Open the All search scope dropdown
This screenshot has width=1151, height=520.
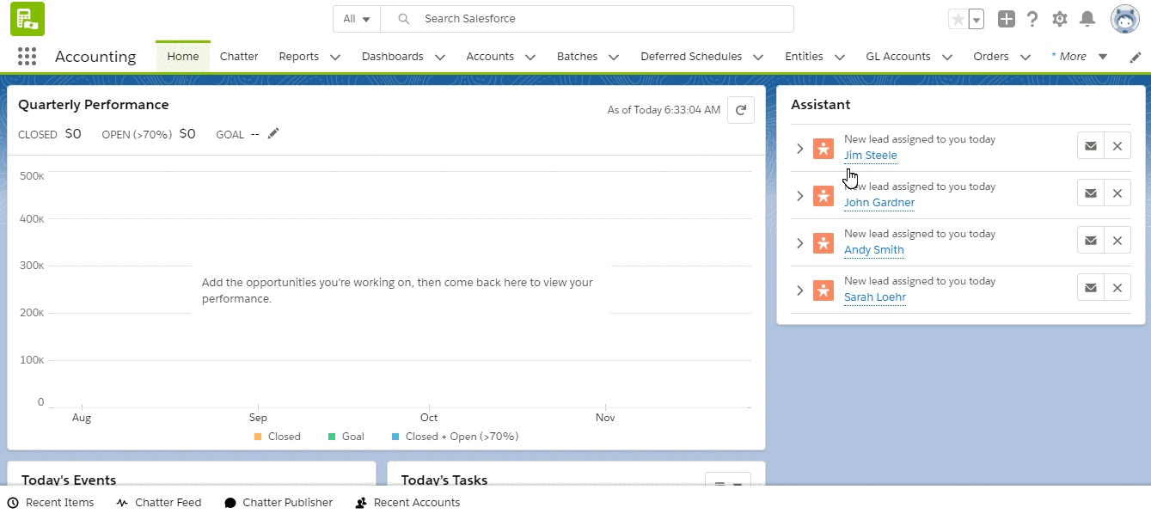pyautogui.click(x=356, y=19)
